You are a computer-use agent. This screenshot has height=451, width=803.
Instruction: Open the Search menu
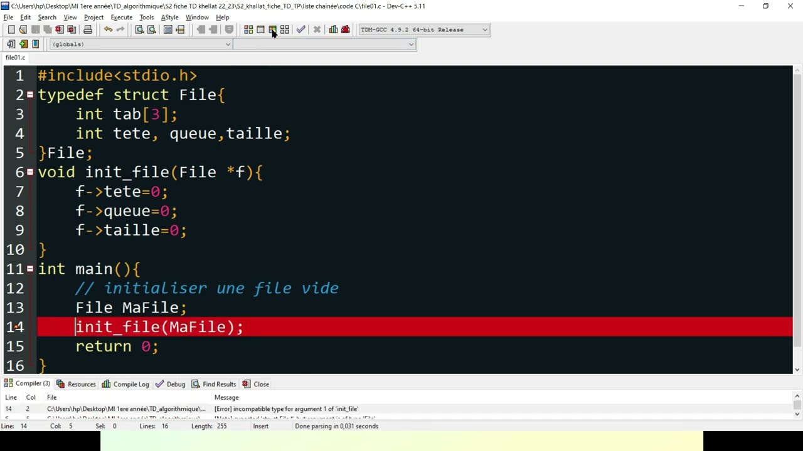click(x=47, y=17)
